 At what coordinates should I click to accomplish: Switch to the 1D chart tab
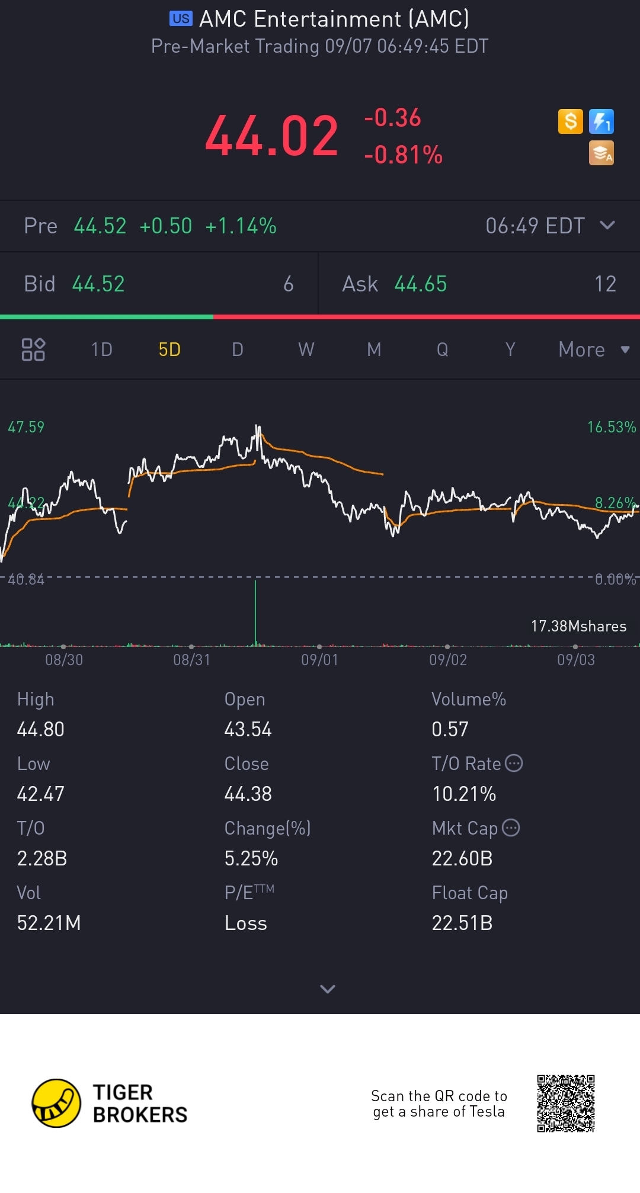click(102, 349)
